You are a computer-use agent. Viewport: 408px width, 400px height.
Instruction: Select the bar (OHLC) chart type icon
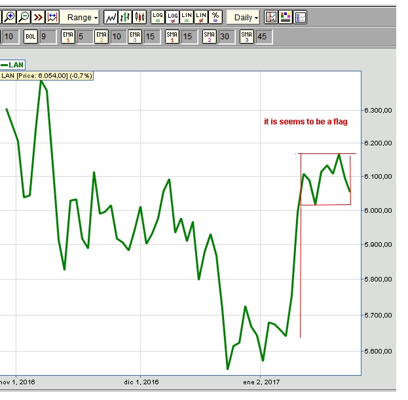tap(125, 17)
